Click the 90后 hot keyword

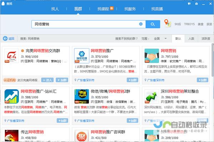click(178, 24)
